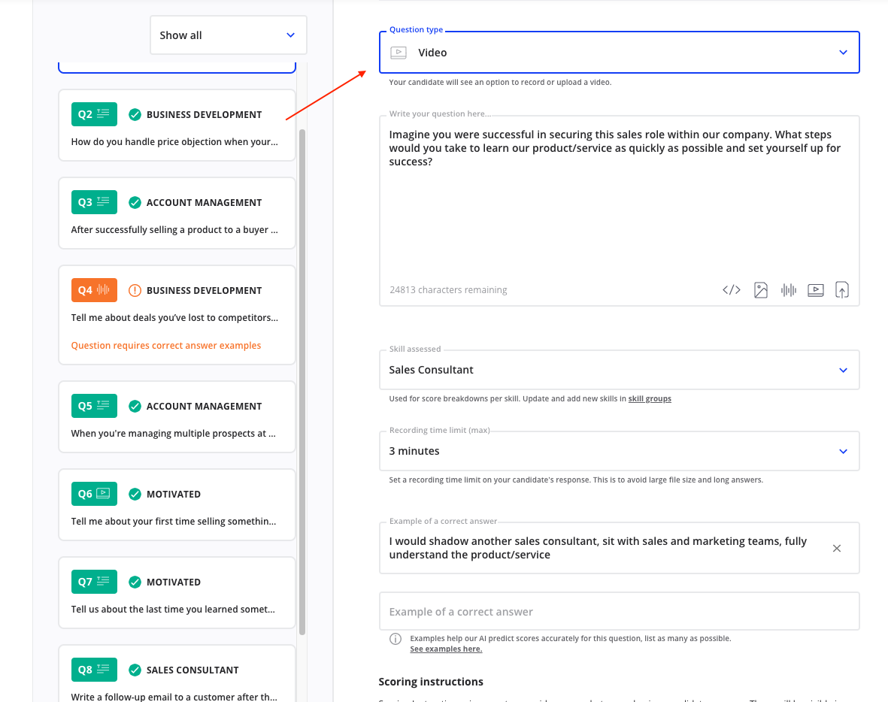Select the Q3 Account Management question
The width and height of the screenshot is (888, 702).
[x=177, y=213]
